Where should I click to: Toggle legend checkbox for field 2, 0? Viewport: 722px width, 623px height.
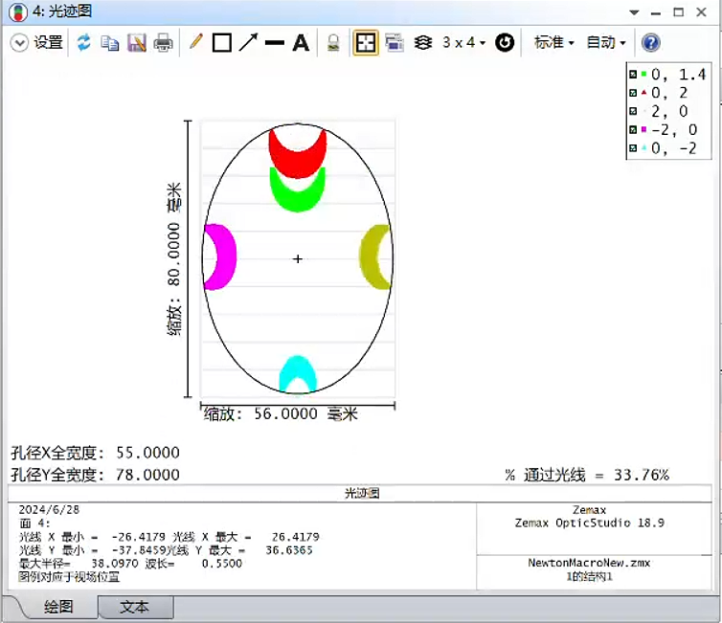[x=633, y=111]
